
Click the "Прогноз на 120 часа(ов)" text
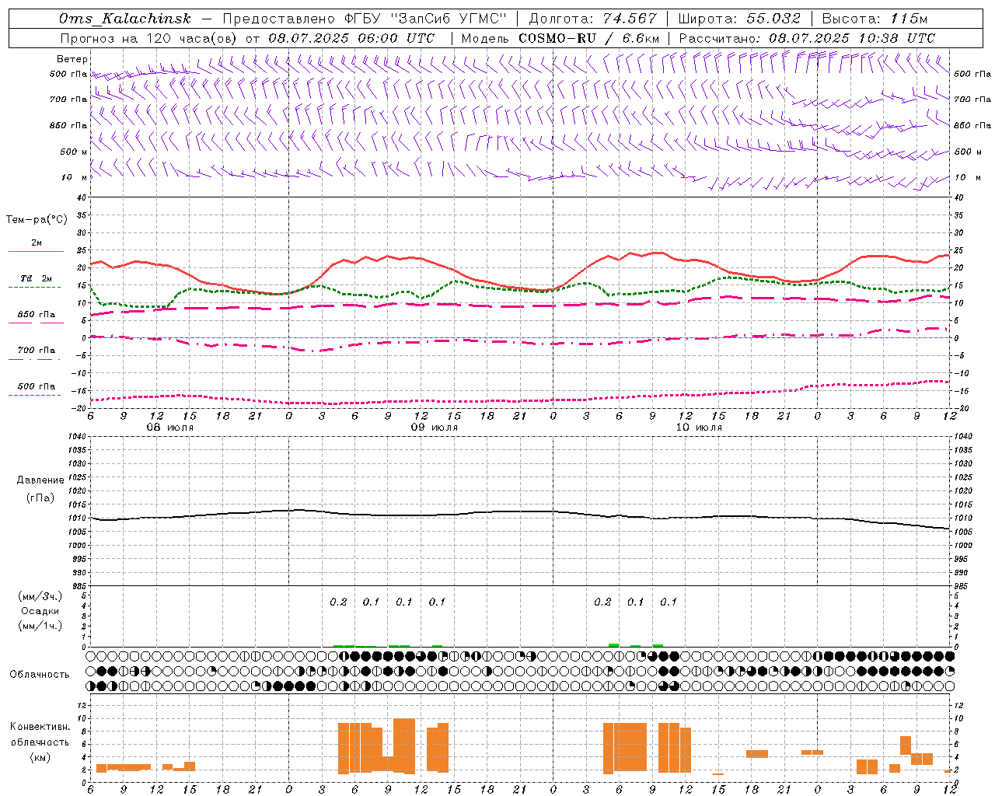150,38
